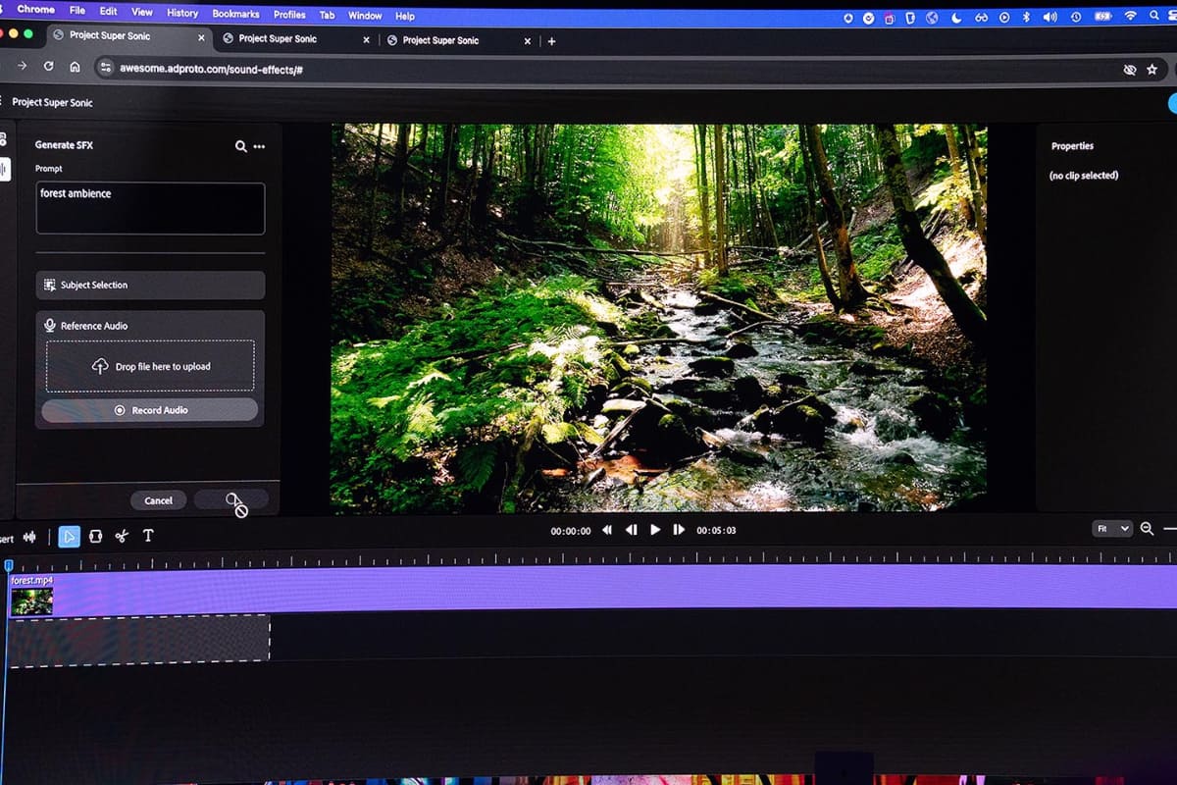Click the search icon in Generate SFX panel
The height and width of the screenshot is (785, 1177).
(240, 146)
